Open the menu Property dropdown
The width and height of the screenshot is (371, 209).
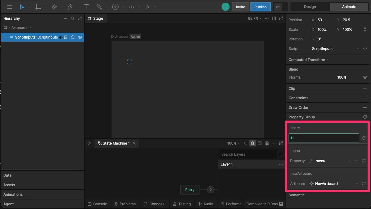[x=333, y=161]
